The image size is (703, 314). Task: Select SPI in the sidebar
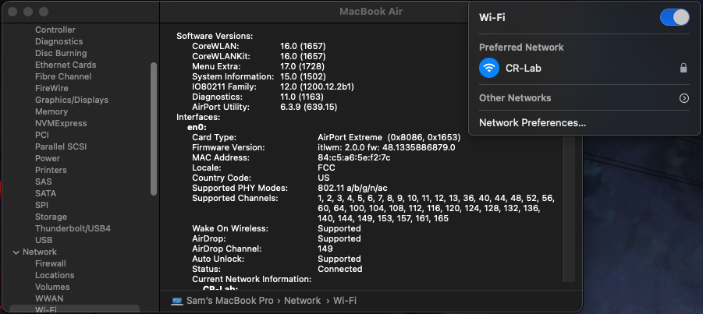41,205
